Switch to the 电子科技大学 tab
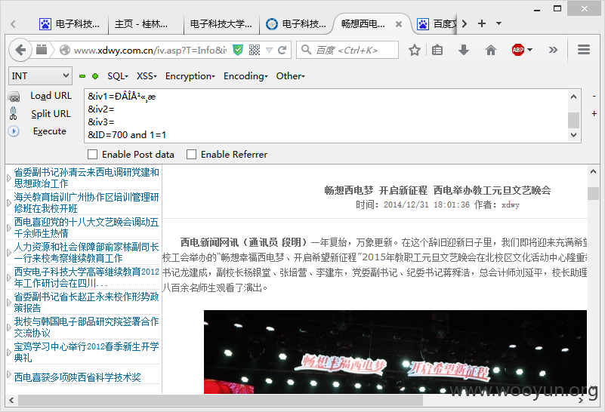Screen dimensions: 605x412 [221, 24]
